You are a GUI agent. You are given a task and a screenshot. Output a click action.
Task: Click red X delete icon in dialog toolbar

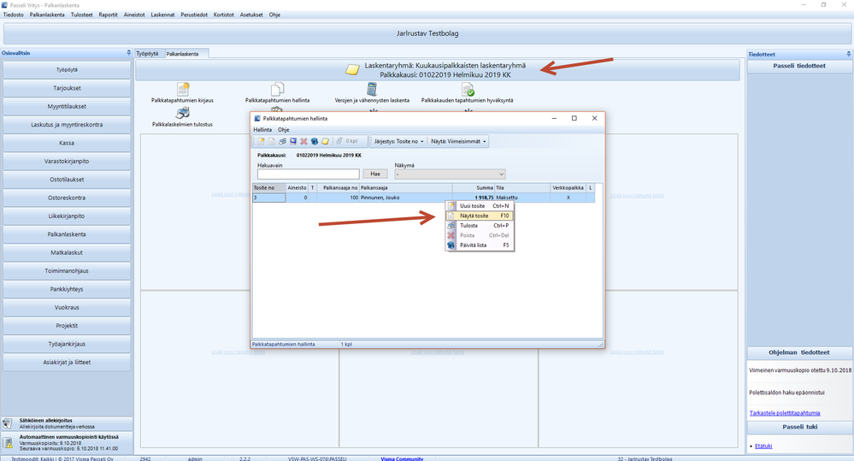pyautogui.click(x=304, y=141)
